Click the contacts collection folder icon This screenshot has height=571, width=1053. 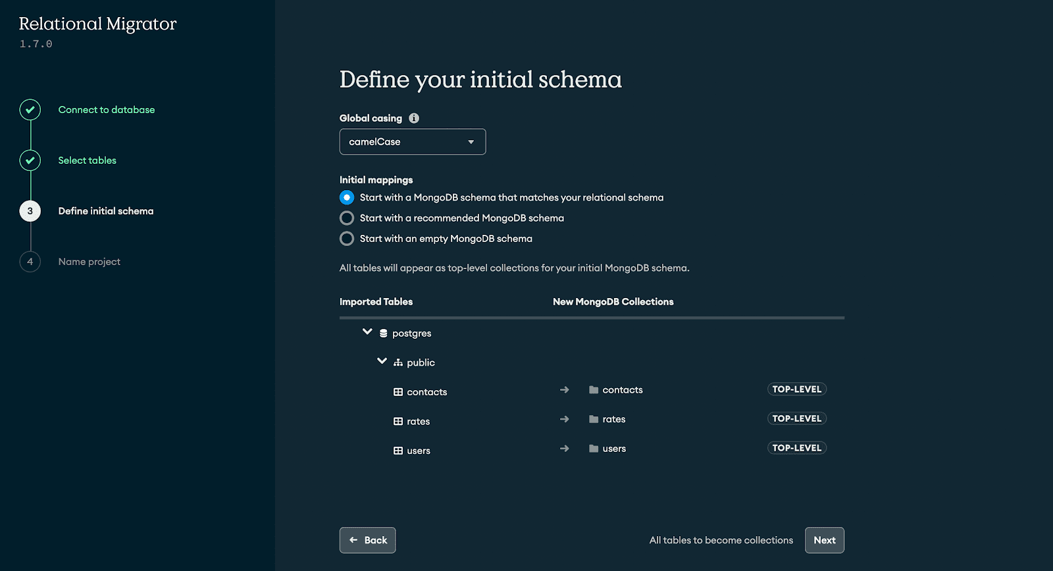point(594,390)
